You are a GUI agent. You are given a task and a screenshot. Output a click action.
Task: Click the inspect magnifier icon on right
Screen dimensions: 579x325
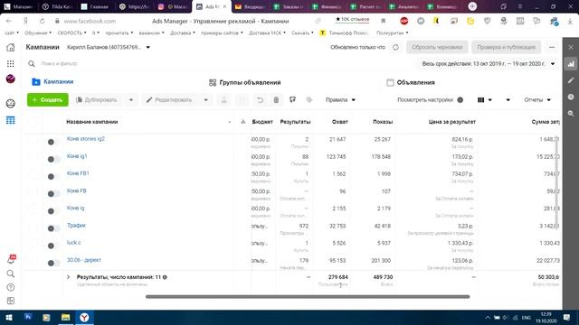point(571,114)
